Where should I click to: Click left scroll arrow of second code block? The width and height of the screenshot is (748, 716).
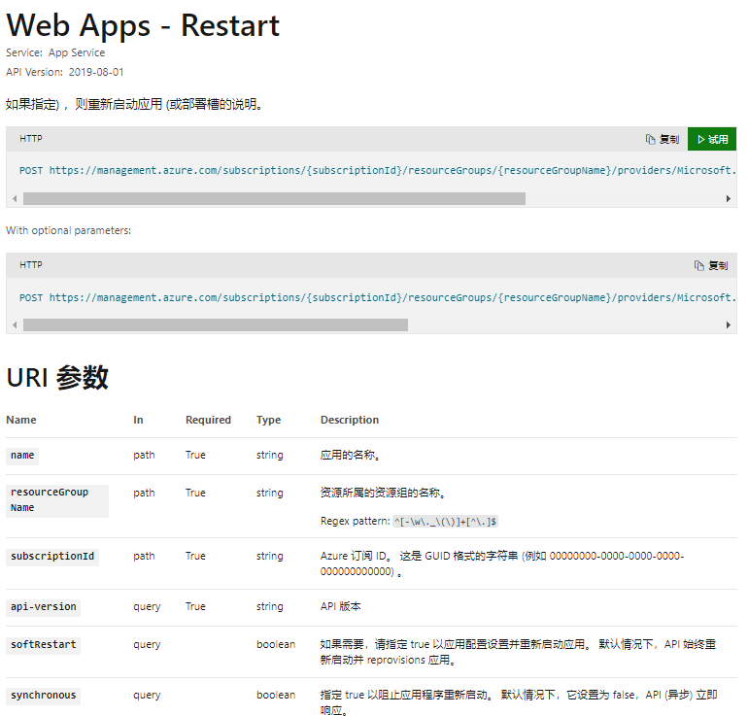14,325
